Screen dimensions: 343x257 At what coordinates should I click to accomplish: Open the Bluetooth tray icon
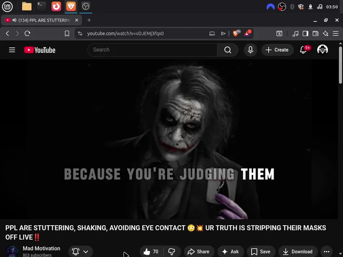tap(292, 7)
